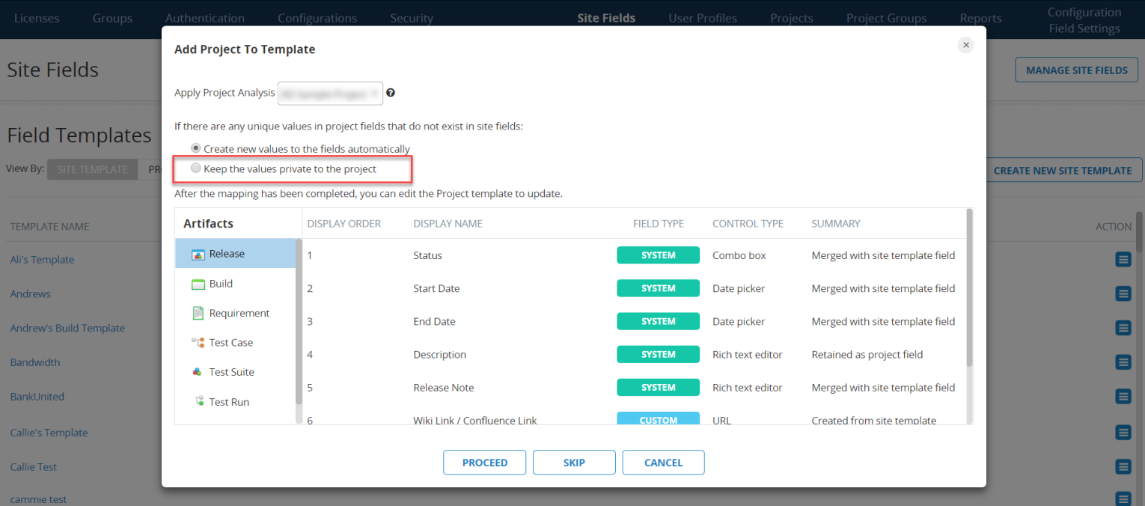This screenshot has height=506, width=1145.
Task: Click the Test Suite artifact icon
Action: [x=198, y=372]
